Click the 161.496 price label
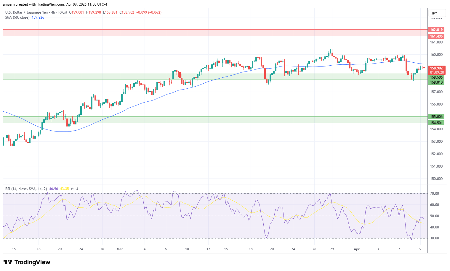The width and height of the screenshot is (450, 271). click(x=436, y=36)
